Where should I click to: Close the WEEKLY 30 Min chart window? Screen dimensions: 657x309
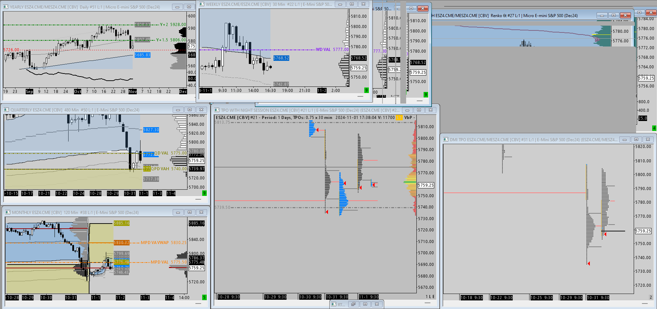tap(363, 4)
